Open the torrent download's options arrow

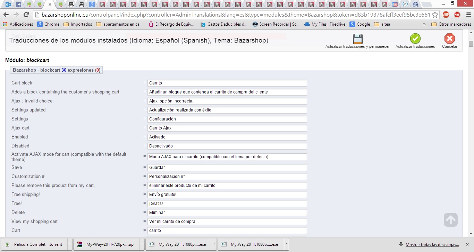point(70,244)
